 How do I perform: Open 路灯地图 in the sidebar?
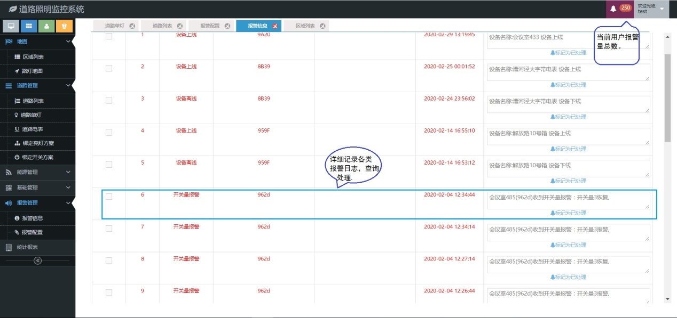32,71
